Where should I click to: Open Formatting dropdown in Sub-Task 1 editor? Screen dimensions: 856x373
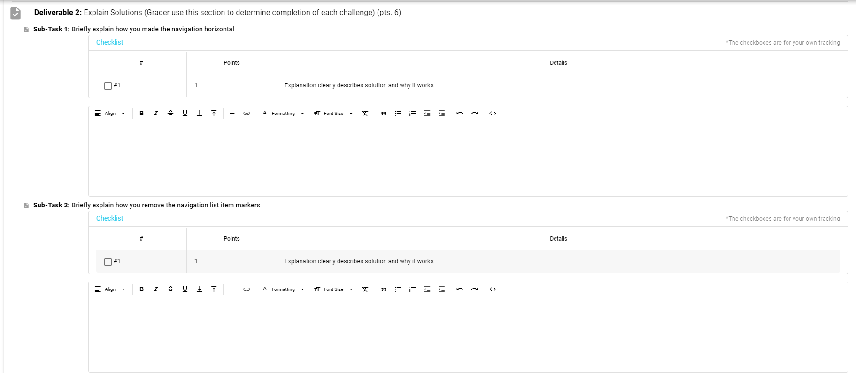(x=283, y=113)
